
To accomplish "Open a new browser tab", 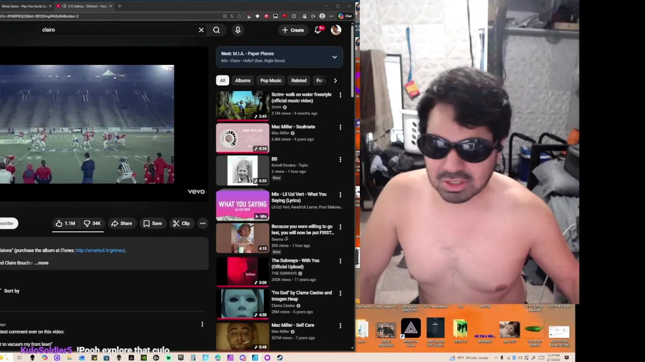I will [x=119, y=6].
